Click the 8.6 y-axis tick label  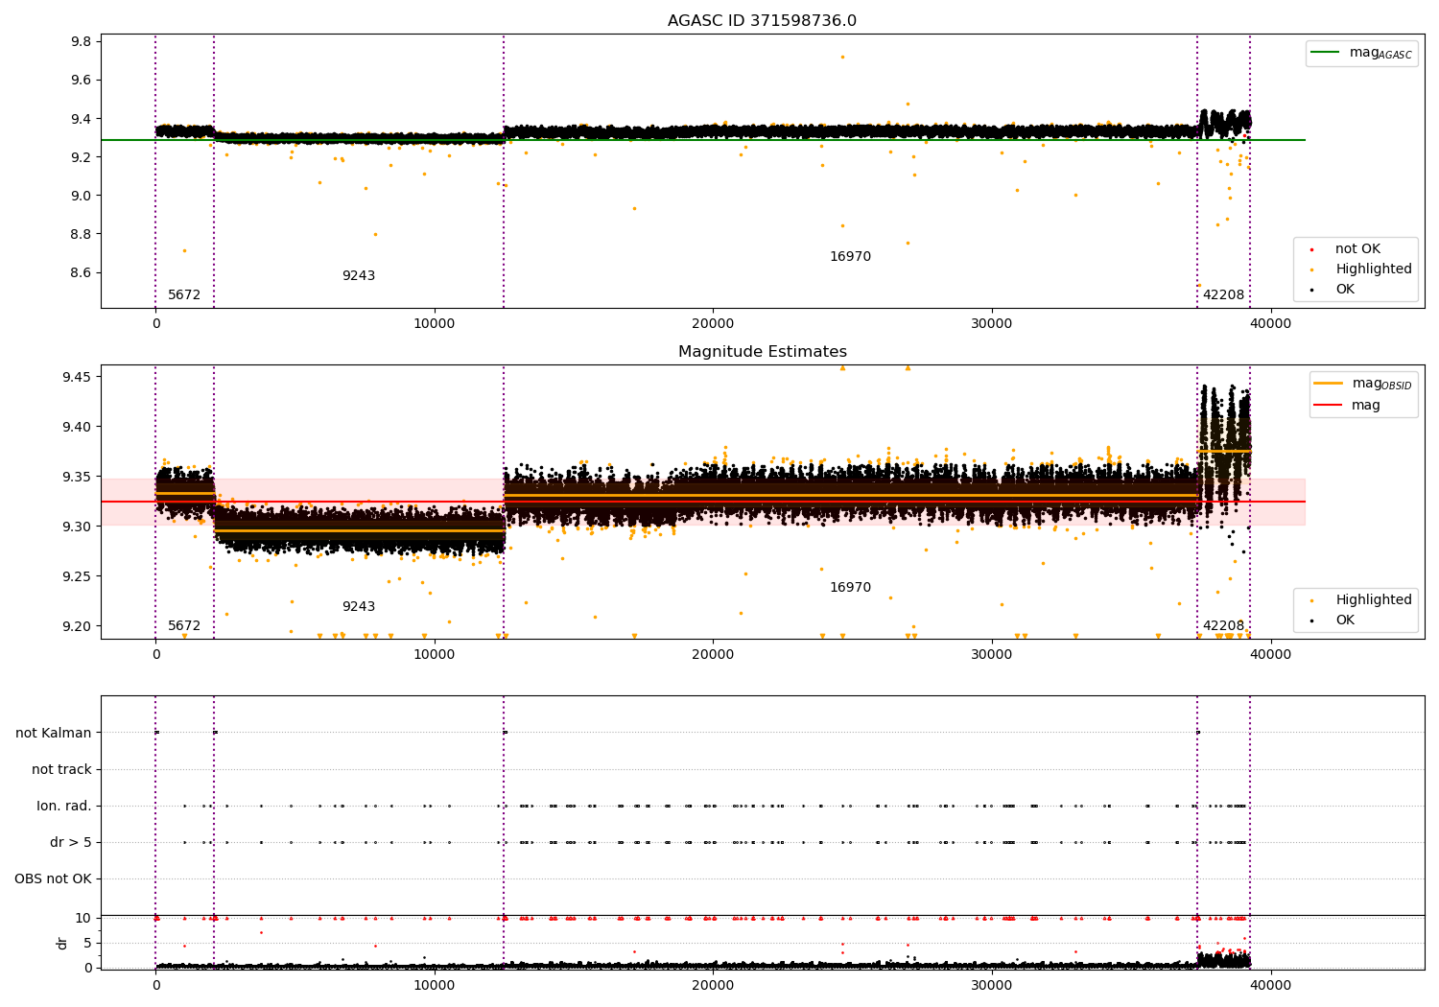[x=82, y=272]
